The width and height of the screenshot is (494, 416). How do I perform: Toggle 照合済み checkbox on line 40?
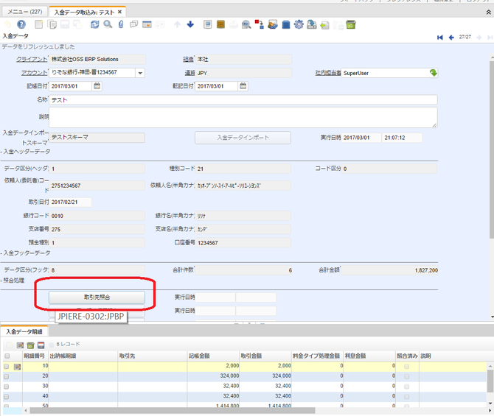(407, 397)
